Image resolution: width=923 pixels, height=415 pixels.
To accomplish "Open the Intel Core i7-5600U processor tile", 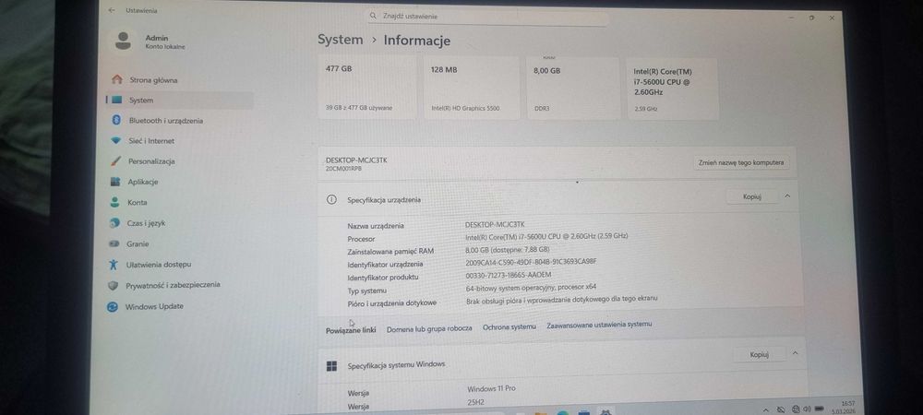I will click(x=673, y=89).
